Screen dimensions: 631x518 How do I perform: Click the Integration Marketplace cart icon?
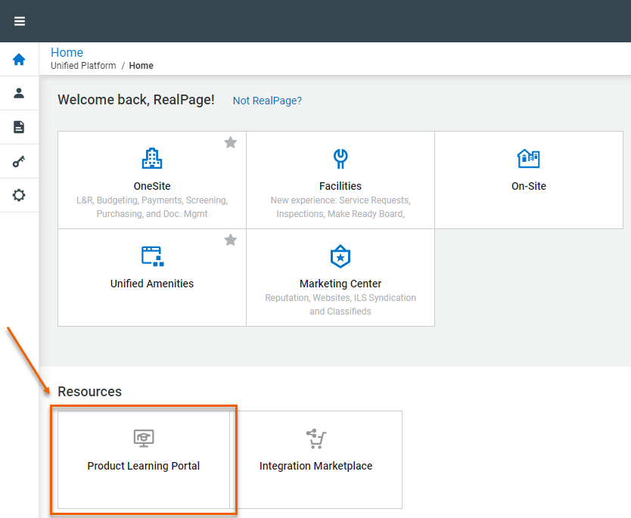(315, 438)
